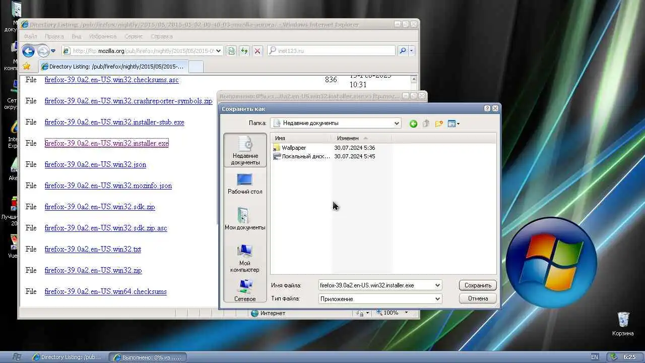645x363 pixels.
Task: Click the Up one level folder icon
Action: [x=426, y=124]
